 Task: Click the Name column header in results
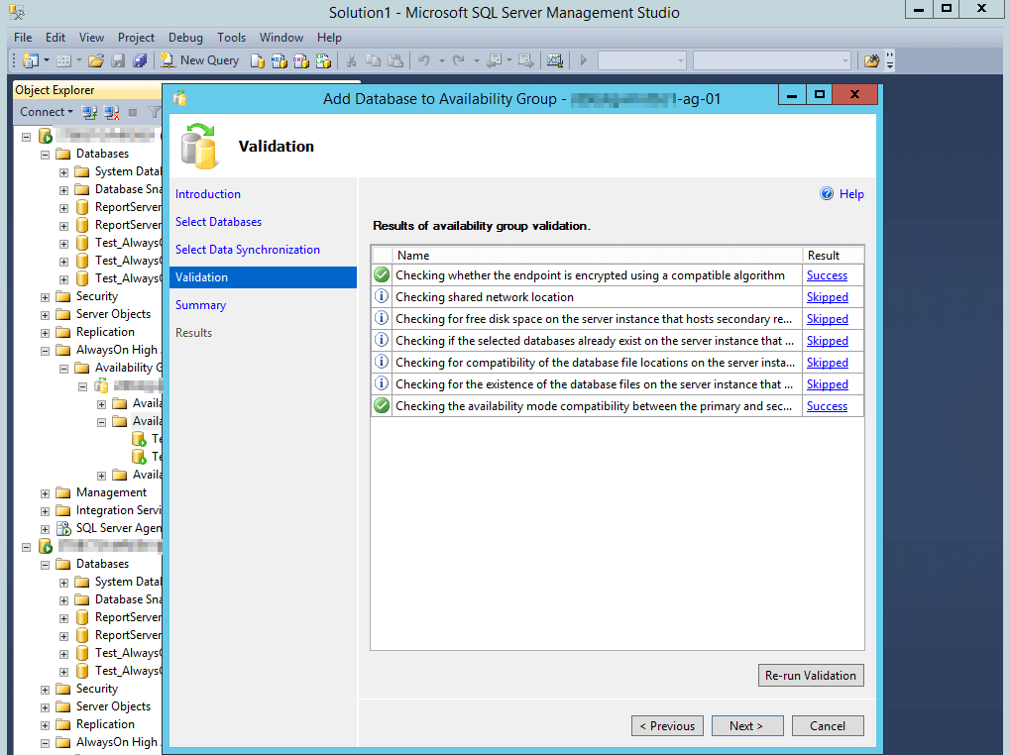(x=597, y=255)
